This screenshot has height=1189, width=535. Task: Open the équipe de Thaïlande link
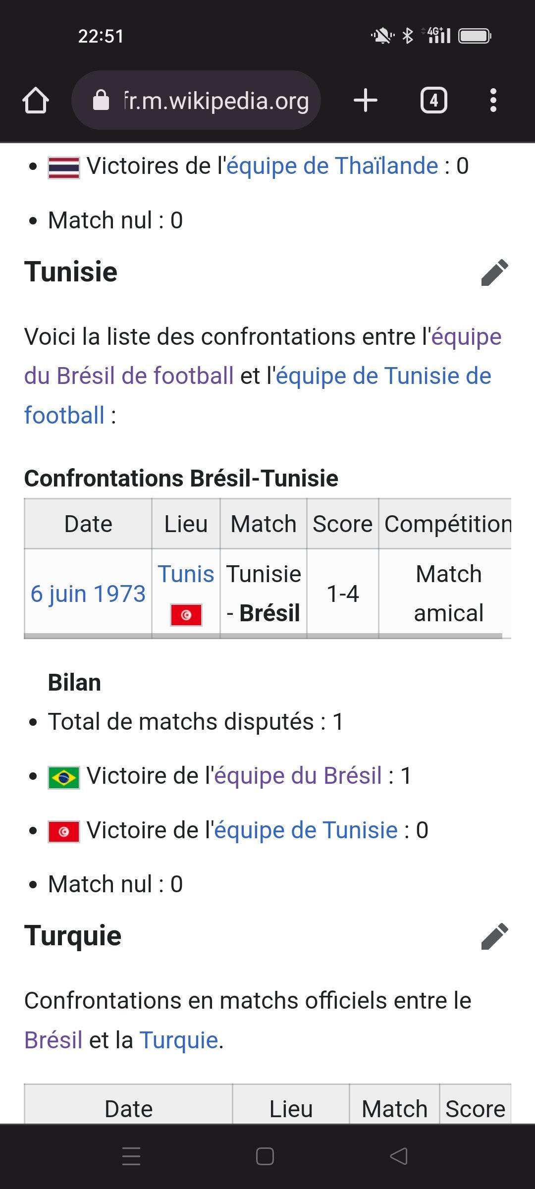(332, 166)
